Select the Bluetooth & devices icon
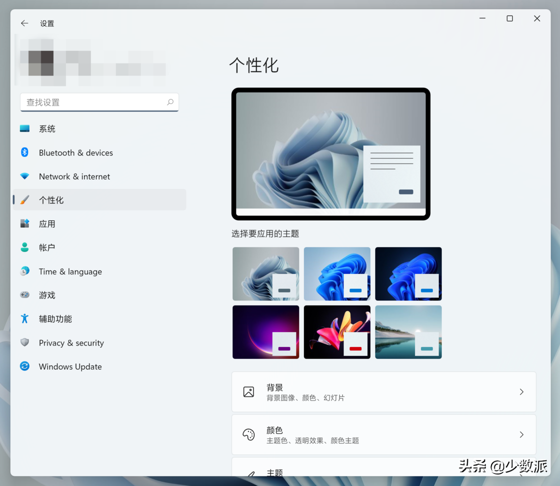 point(24,152)
